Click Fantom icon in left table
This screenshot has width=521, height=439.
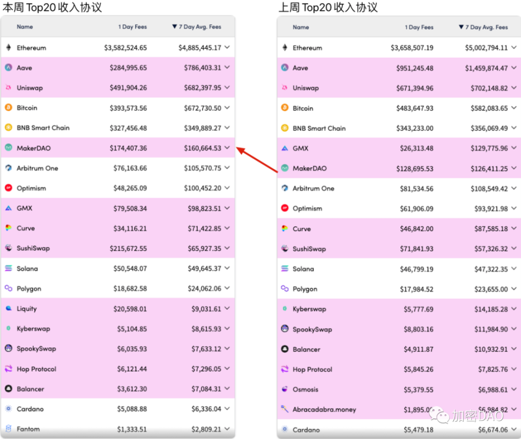pyautogui.click(x=9, y=428)
